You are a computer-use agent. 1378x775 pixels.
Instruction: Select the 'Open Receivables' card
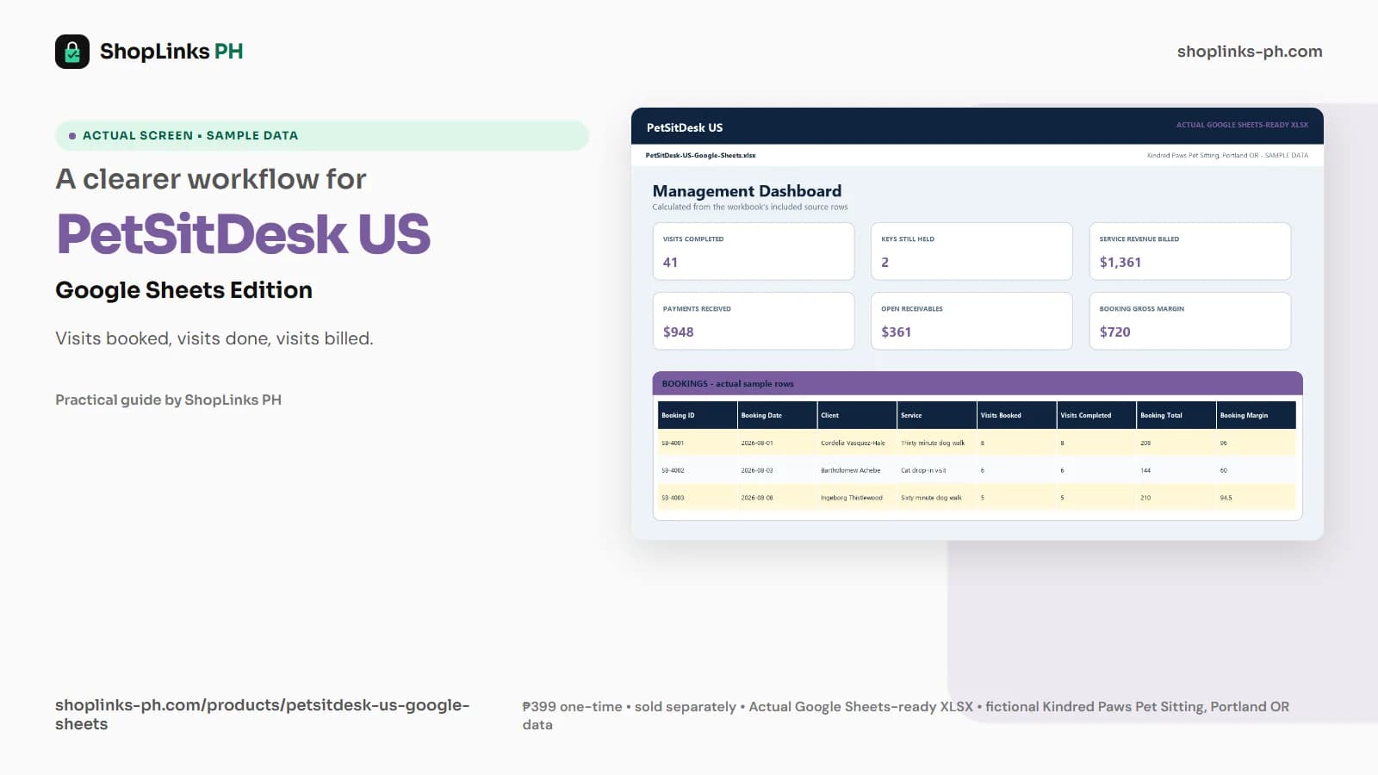click(971, 321)
